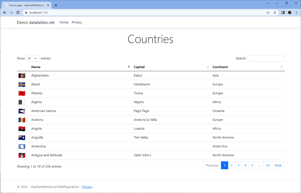Viewport: 301px width, 193px height.
Task: Go to the Next page of results
Action: [x=278, y=165]
